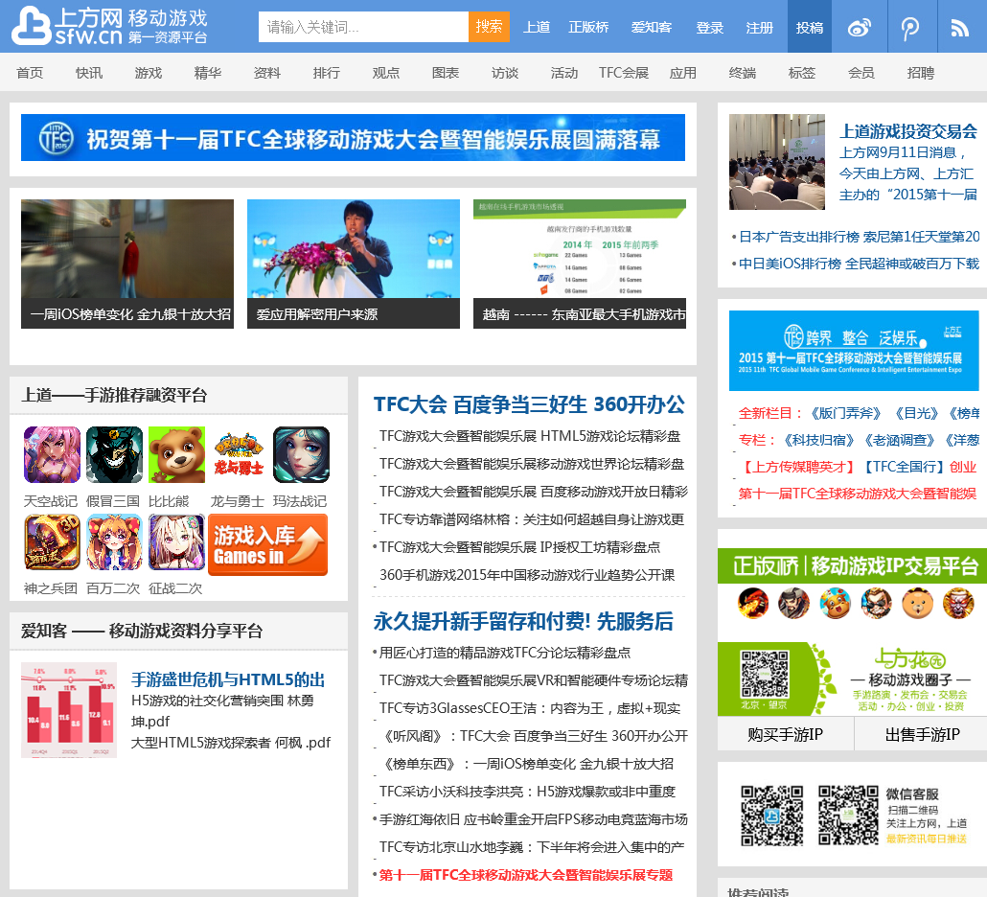Click the second WeChat service QR code

click(848, 816)
